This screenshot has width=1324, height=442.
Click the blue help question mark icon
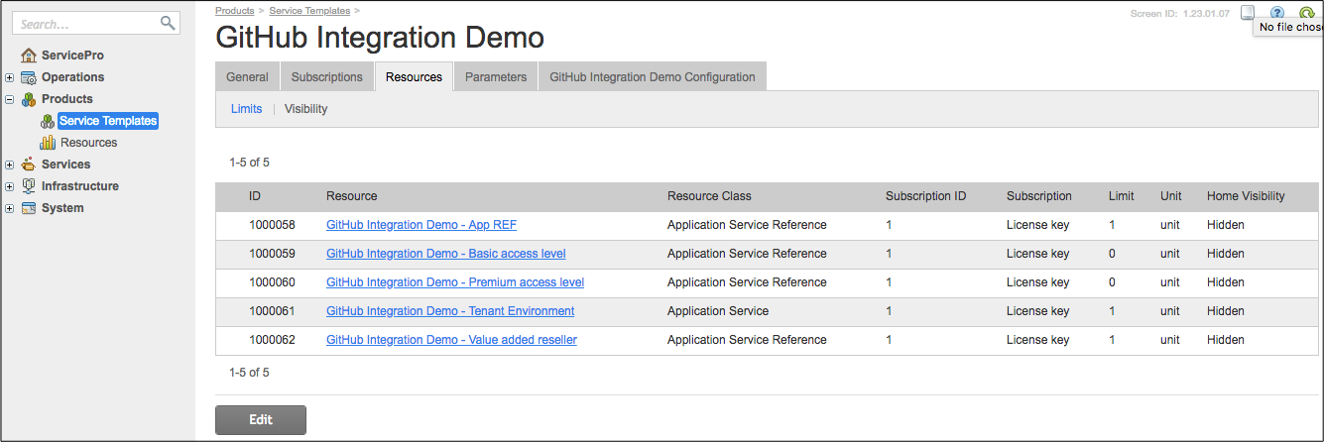(1277, 13)
